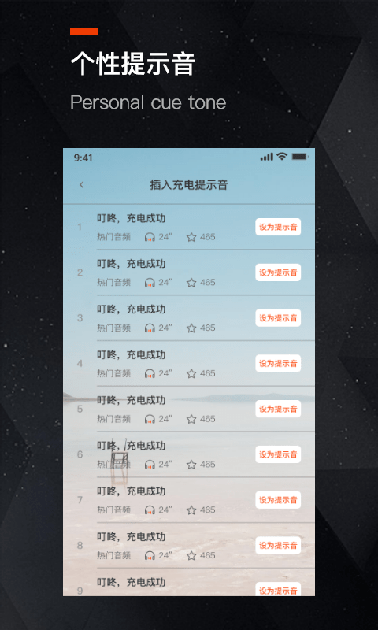Open the title of tone number 2
This screenshot has width=378, height=630.
[x=131, y=264]
